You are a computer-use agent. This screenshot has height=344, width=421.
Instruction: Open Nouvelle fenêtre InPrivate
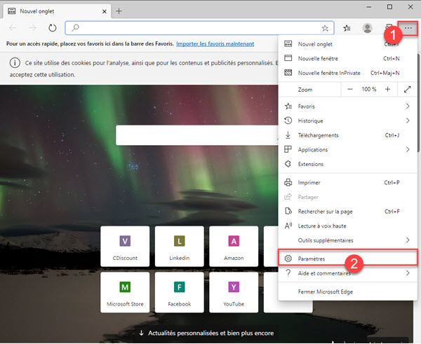tap(347, 73)
